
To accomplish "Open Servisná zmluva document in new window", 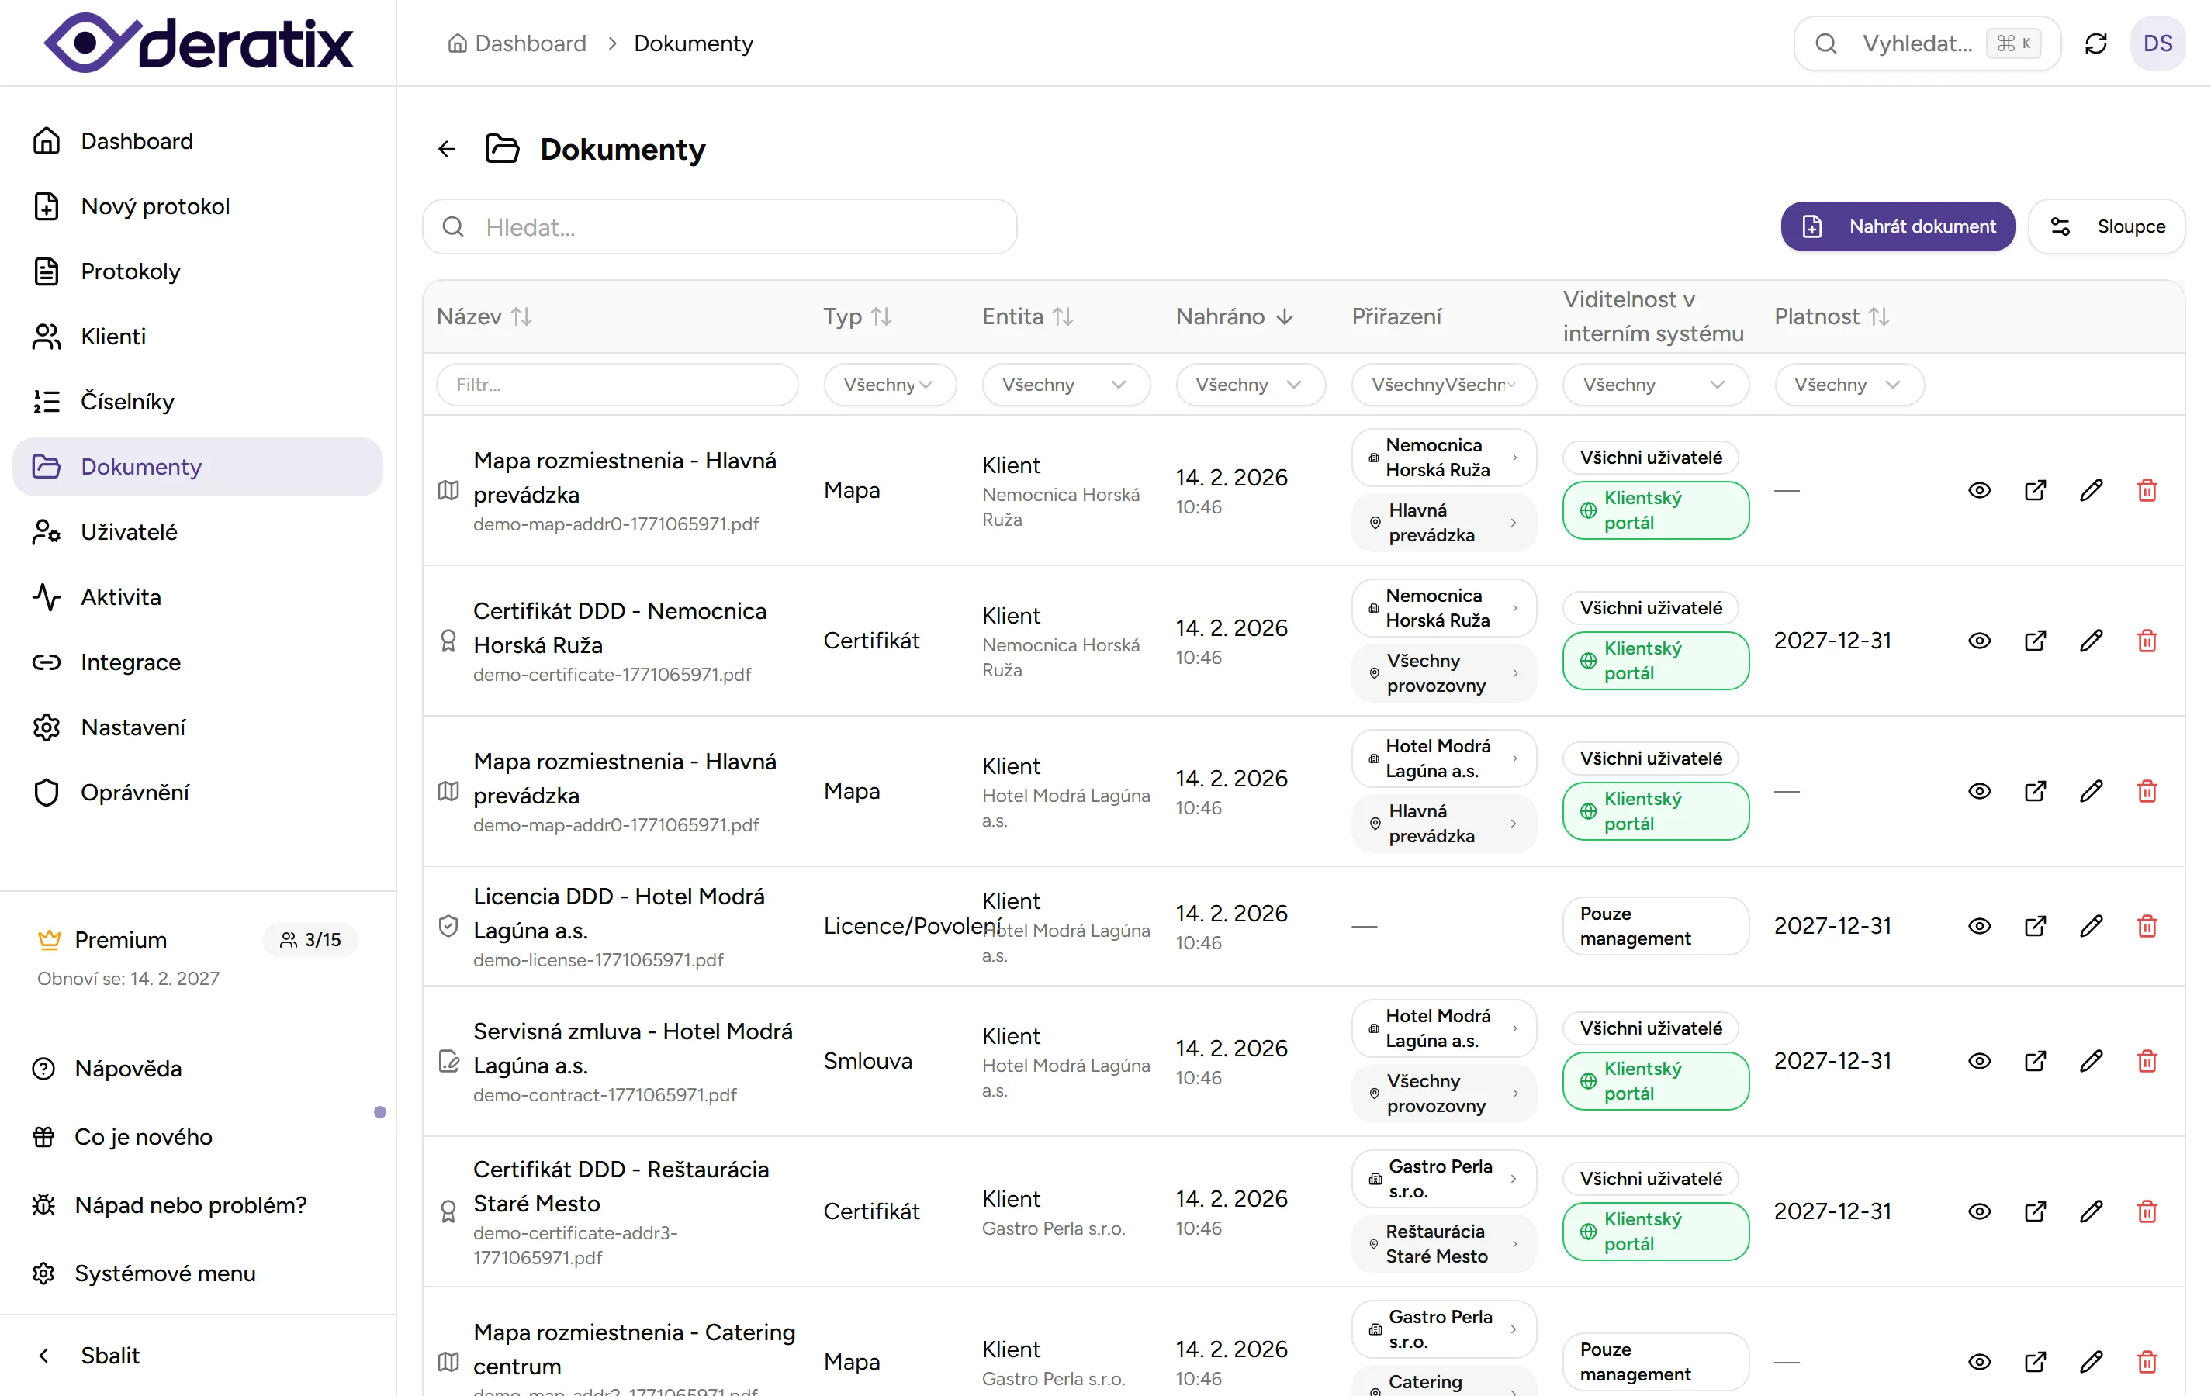I will coord(2035,1061).
